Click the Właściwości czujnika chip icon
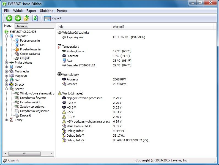 (60, 33)
